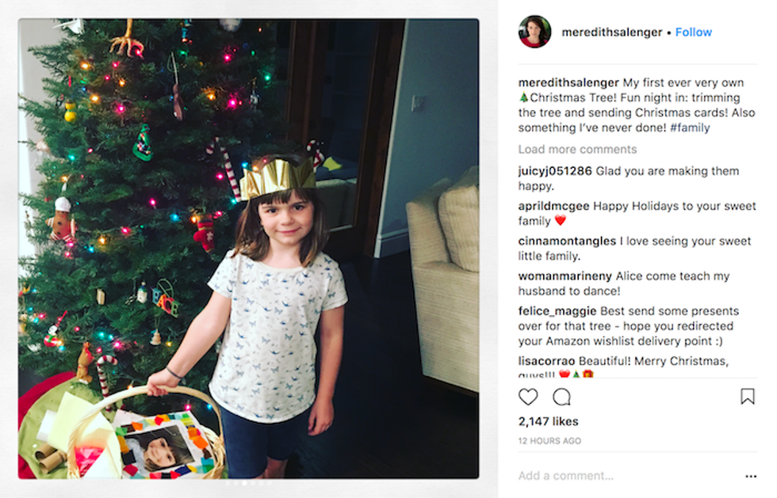Open the #family hashtag link
777x498 pixels.
690,127
